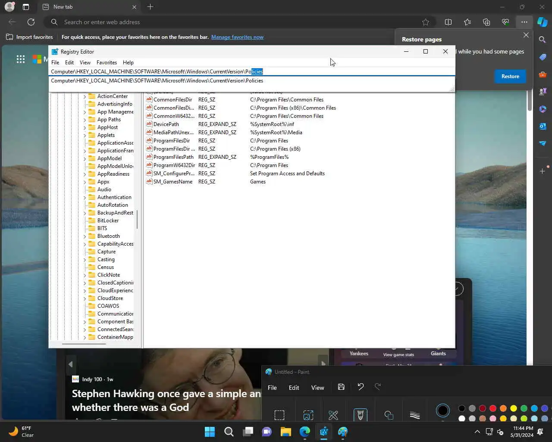Select BitLocker registry key
Screen dimensions: 552x442
click(x=108, y=221)
